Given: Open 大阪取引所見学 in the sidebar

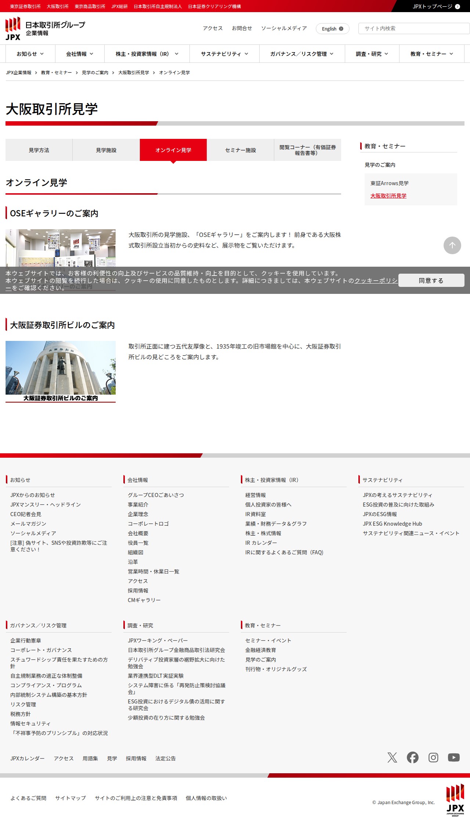Looking at the screenshot, I should pos(388,196).
